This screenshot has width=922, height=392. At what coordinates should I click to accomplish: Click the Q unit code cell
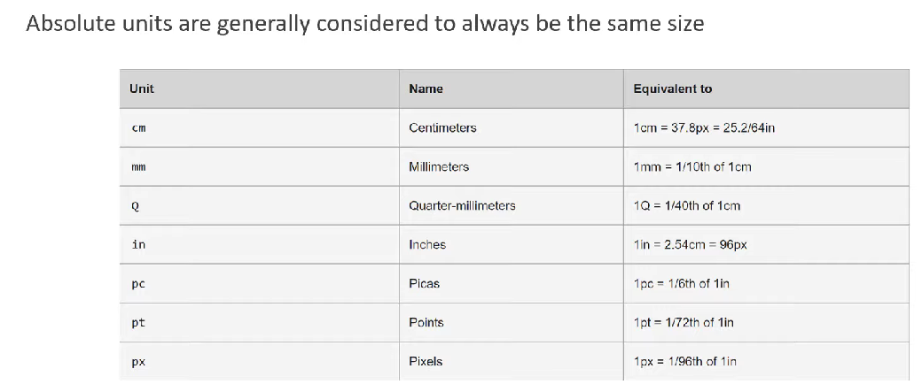coord(134,206)
